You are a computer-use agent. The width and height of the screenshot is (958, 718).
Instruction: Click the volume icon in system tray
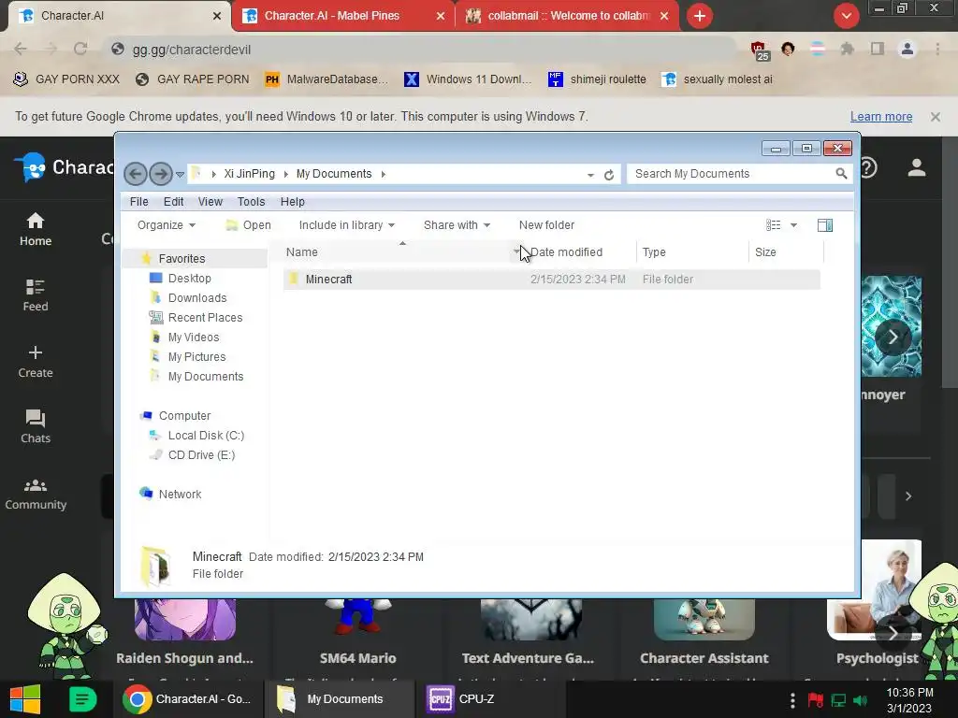coord(860,700)
